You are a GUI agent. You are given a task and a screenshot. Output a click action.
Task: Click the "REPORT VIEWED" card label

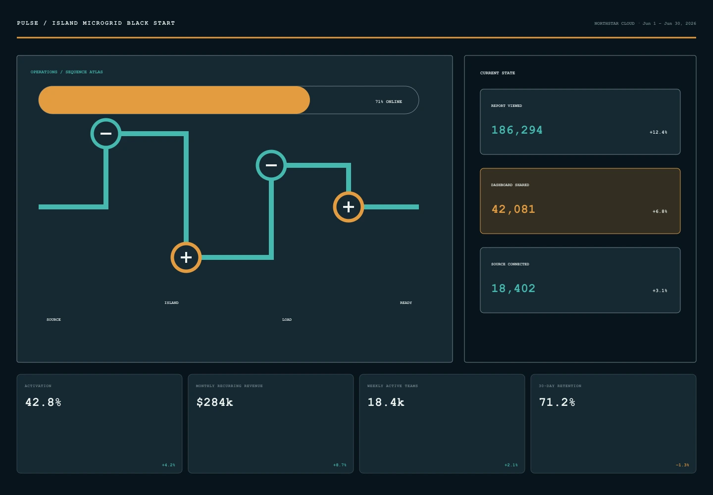pos(507,105)
